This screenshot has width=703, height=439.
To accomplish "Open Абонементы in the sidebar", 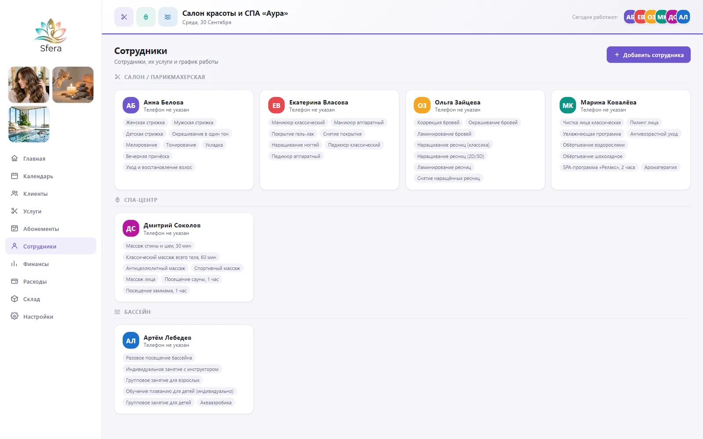I will coord(51,229).
